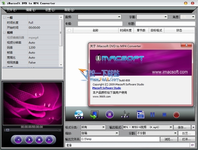Viewport: 198px width, 150px height.
Task: Open the 缩放 dropdown showing 信箱
Action: pyautogui.click(x=116, y=133)
